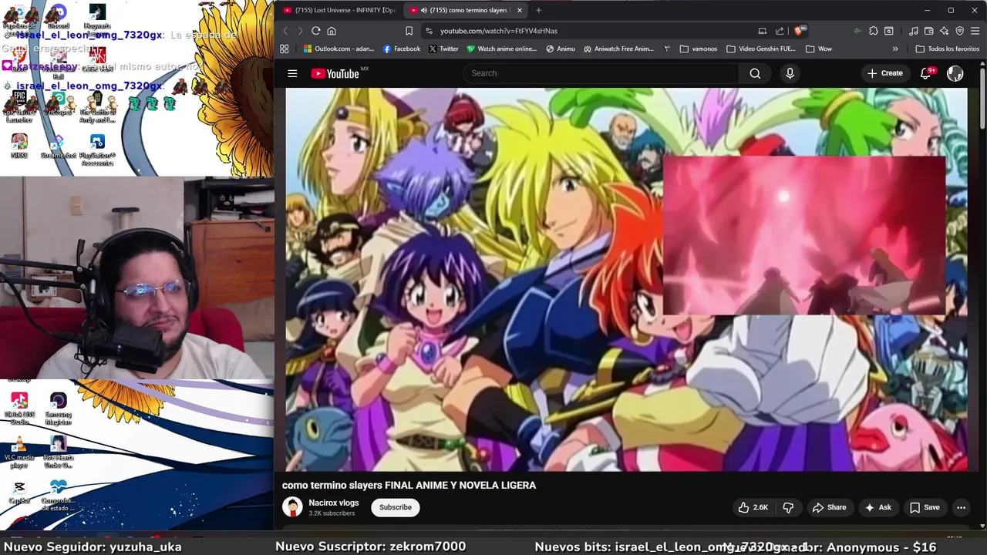View site information icon in address bar
This screenshot has height=555, width=987.
click(429, 31)
